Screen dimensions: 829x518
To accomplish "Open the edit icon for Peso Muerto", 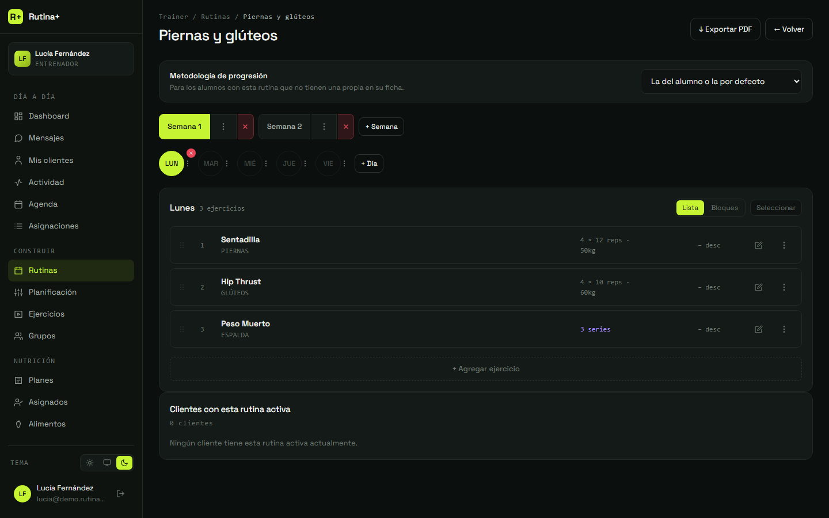I will point(759,329).
